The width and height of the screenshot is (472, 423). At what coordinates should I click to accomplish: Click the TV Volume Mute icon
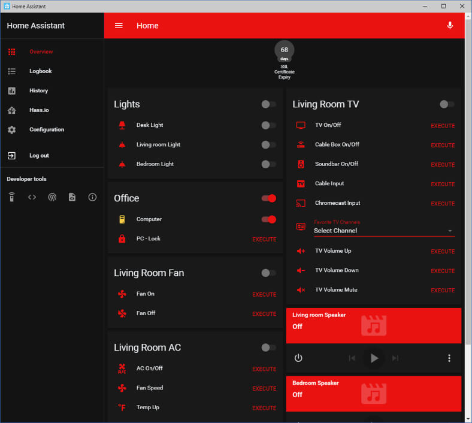pyautogui.click(x=301, y=290)
